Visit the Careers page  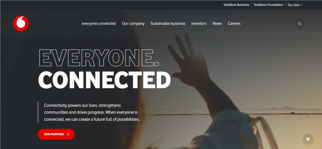tap(234, 23)
